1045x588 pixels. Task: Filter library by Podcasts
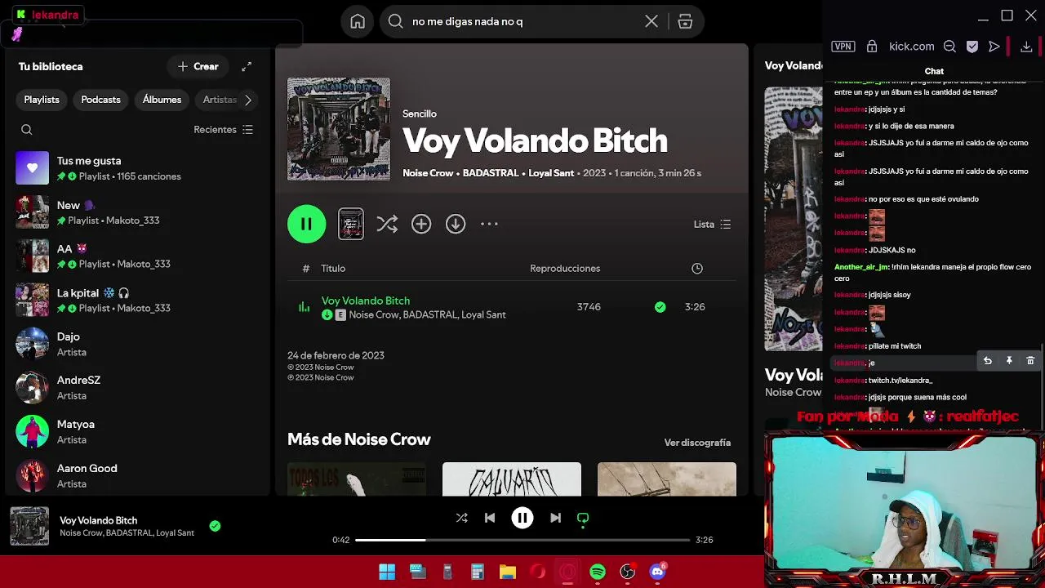[x=100, y=100]
